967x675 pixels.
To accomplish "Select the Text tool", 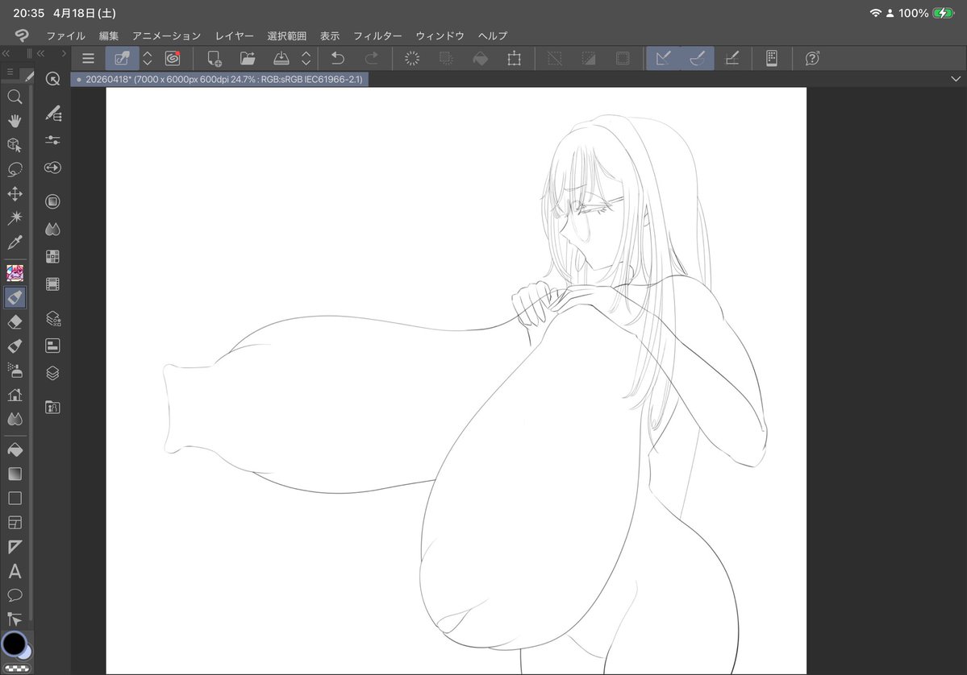I will [15, 572].
